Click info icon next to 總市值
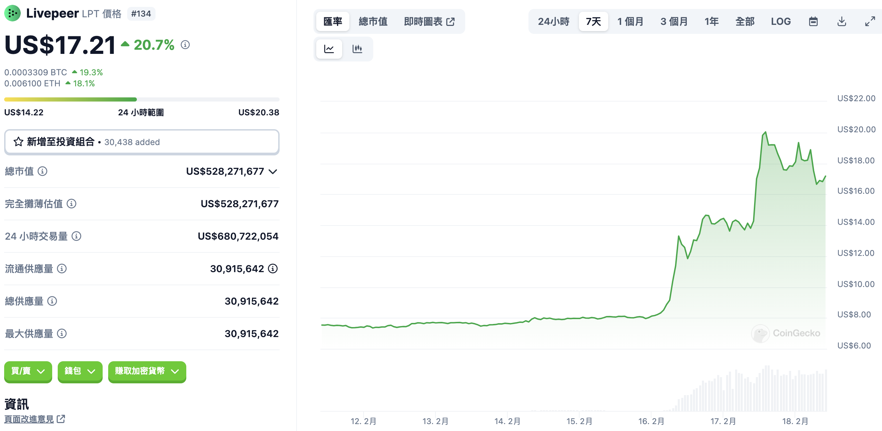Viewport: 882px width, 431px height. click(43, 171)
